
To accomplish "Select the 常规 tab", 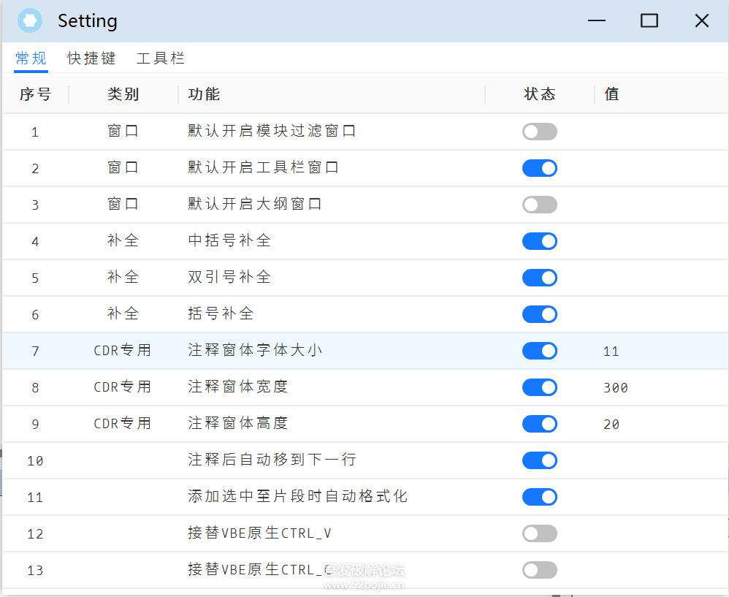I will tap(31, 58).
